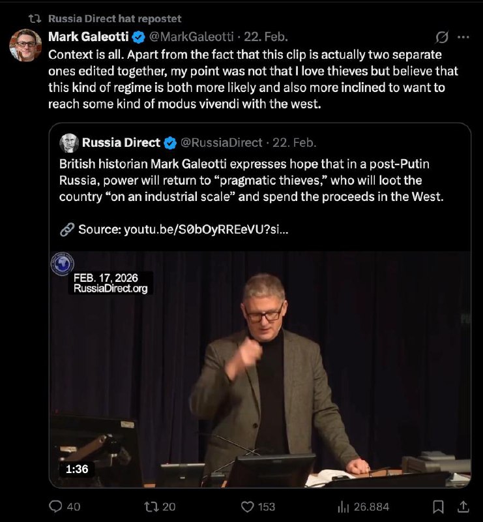The image size is (483, 522).
Task: Like the post with 153 likes
Action: 248,506
